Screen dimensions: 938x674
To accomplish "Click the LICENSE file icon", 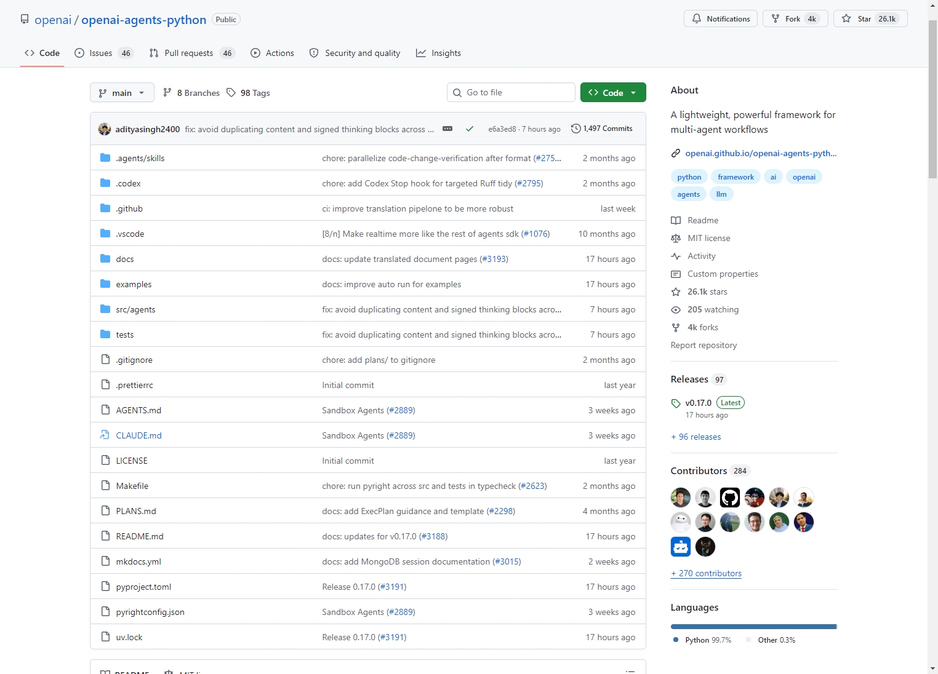I will point(105,460).
